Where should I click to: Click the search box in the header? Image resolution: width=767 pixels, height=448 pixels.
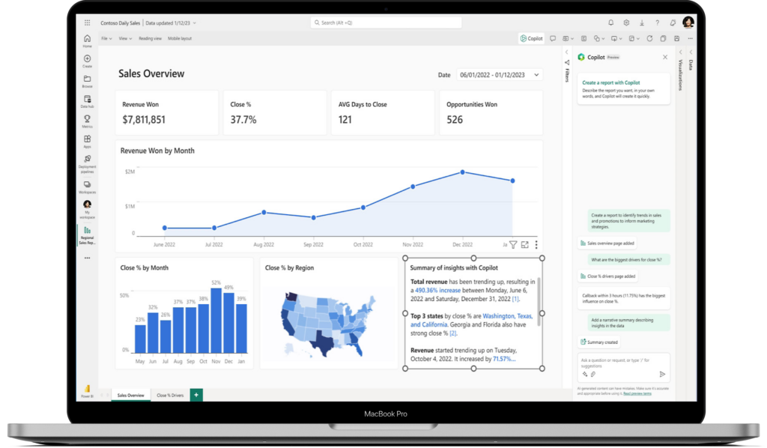coord(386,22)
